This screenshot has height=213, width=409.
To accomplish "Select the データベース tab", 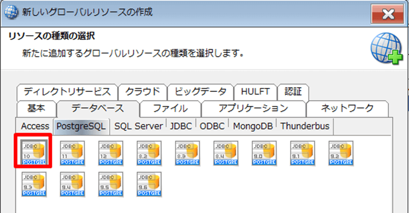I will 98,109.
